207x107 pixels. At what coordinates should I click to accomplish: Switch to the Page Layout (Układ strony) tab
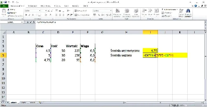point(46,6)
